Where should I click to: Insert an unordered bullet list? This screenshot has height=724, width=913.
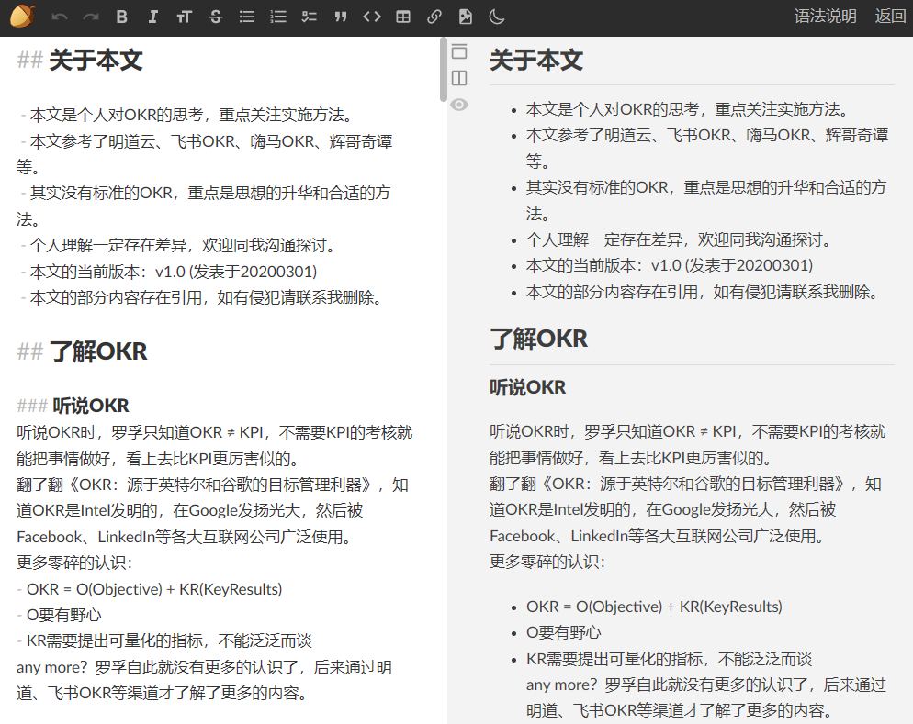246,16
